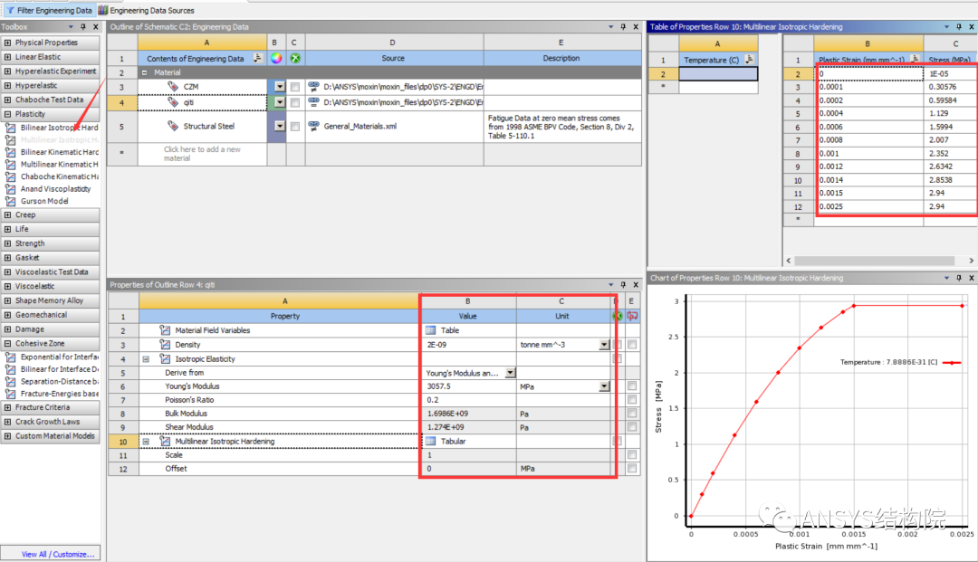The width and height of the screenshot is (978, 562).
Task: Select plastic strain cell 0.0004
Action: point(868,113)
